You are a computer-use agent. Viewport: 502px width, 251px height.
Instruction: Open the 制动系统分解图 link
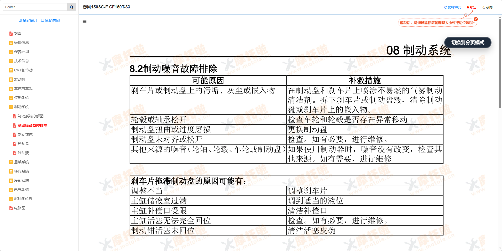[x=30, y=116]
